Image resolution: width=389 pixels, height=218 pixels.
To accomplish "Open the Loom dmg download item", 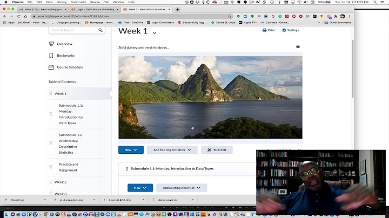I will pyautogui.click(x=120, y=200).
